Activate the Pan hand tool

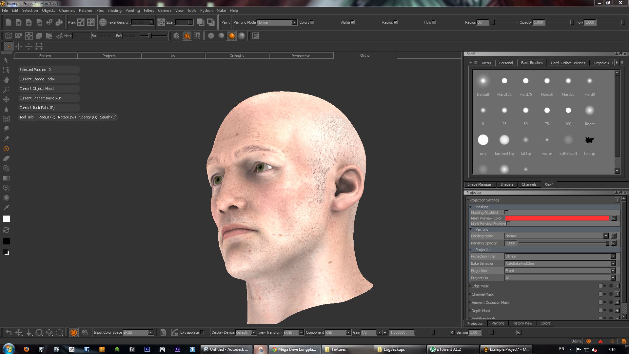coord(6,80)
